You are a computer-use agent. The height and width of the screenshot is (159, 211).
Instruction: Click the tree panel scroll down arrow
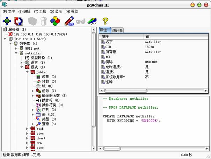click(94, 149)
